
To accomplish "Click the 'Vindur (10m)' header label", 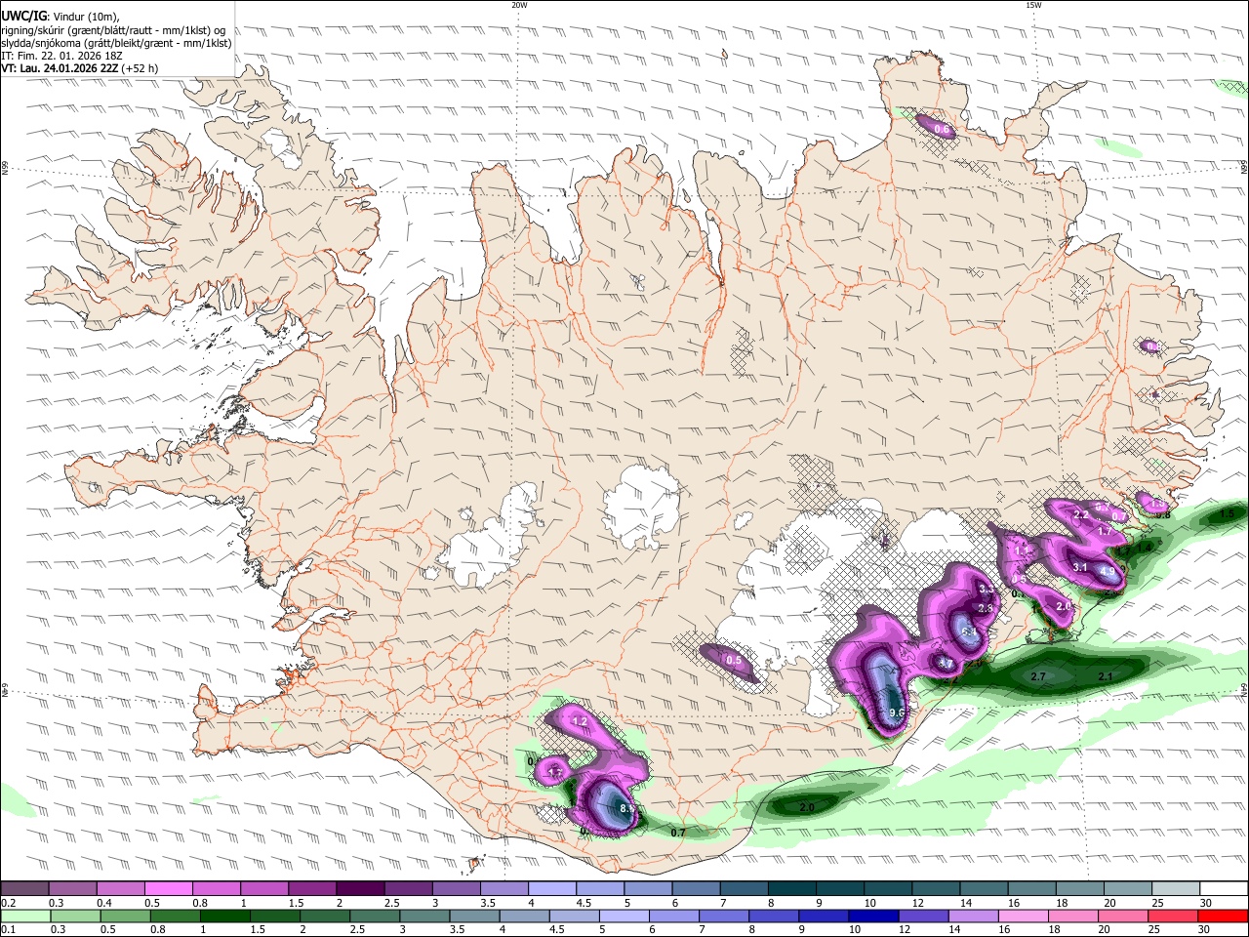I will tap(84, 17).
